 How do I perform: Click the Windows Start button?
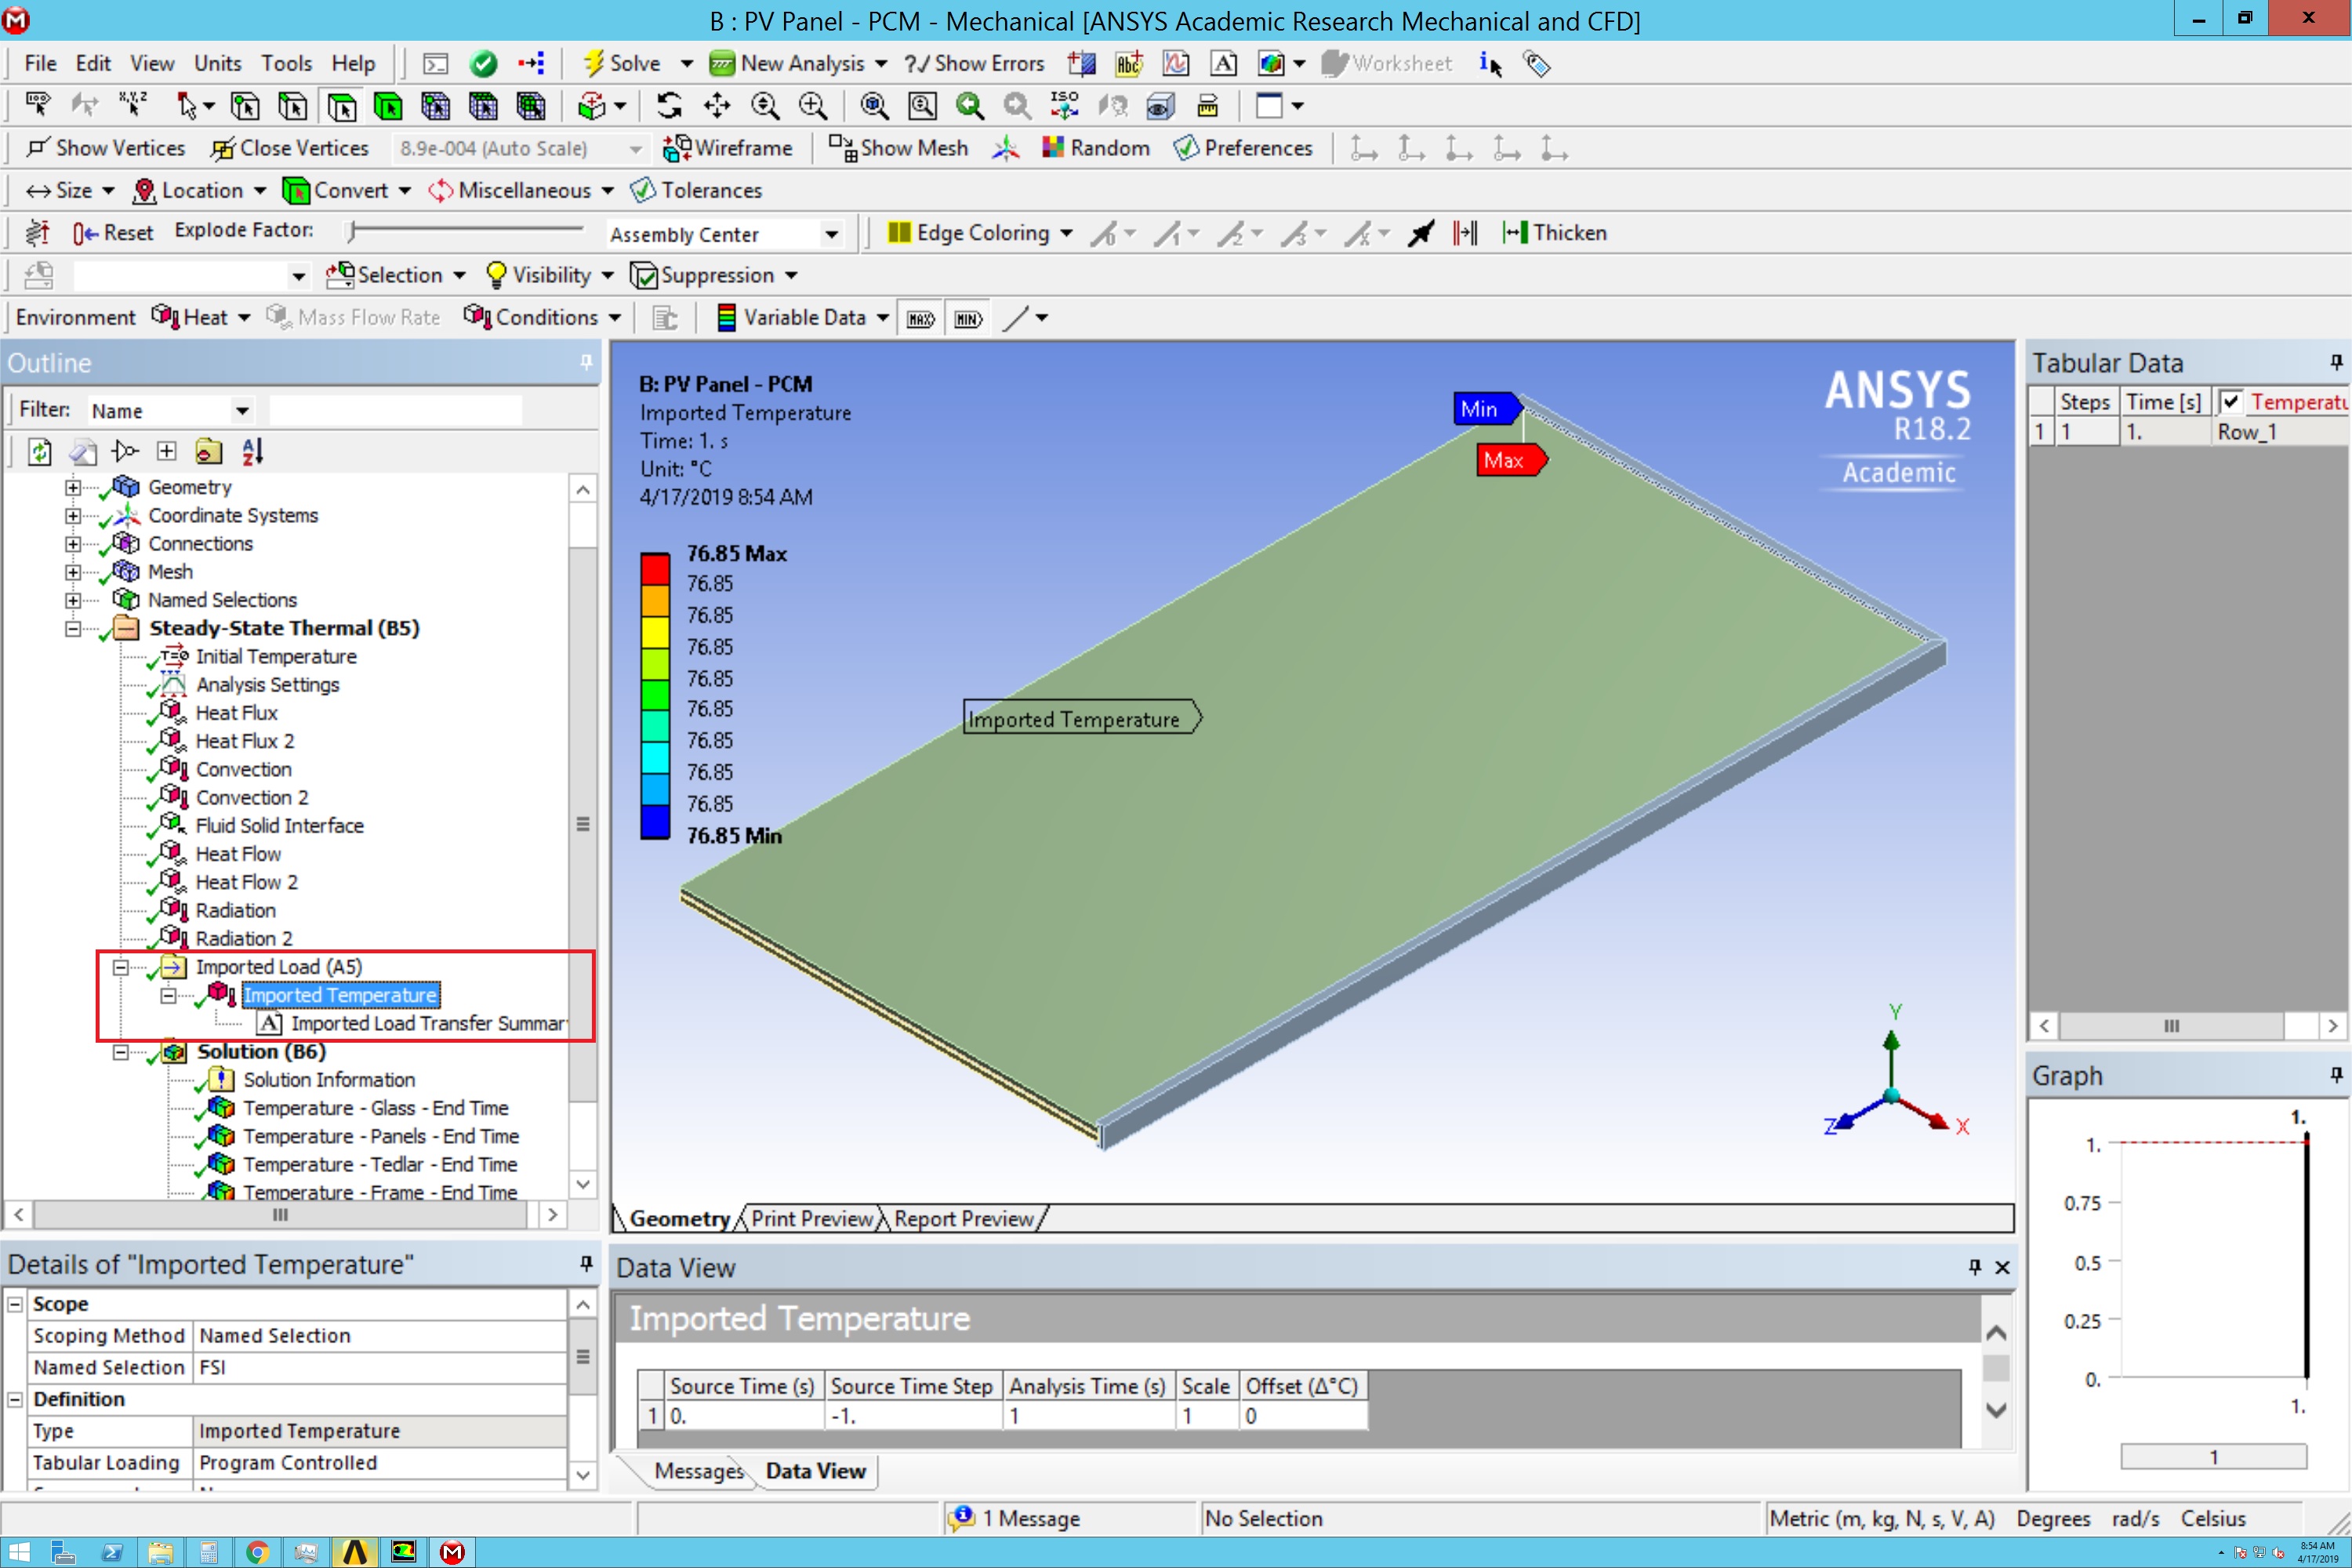click(x=18, y=1551)
